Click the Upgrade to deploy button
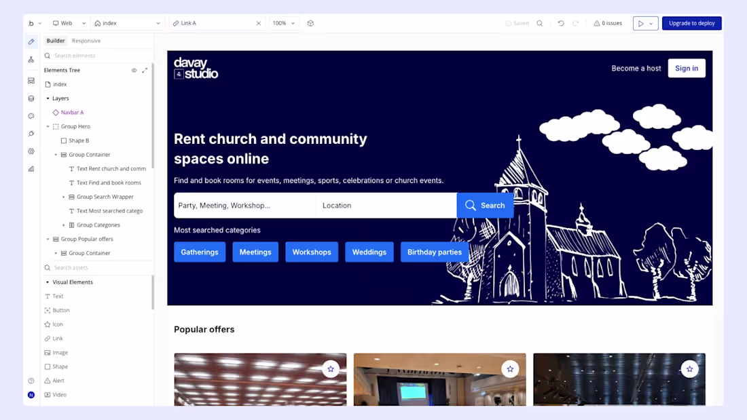747x420 pixels. tap(691, 22)
